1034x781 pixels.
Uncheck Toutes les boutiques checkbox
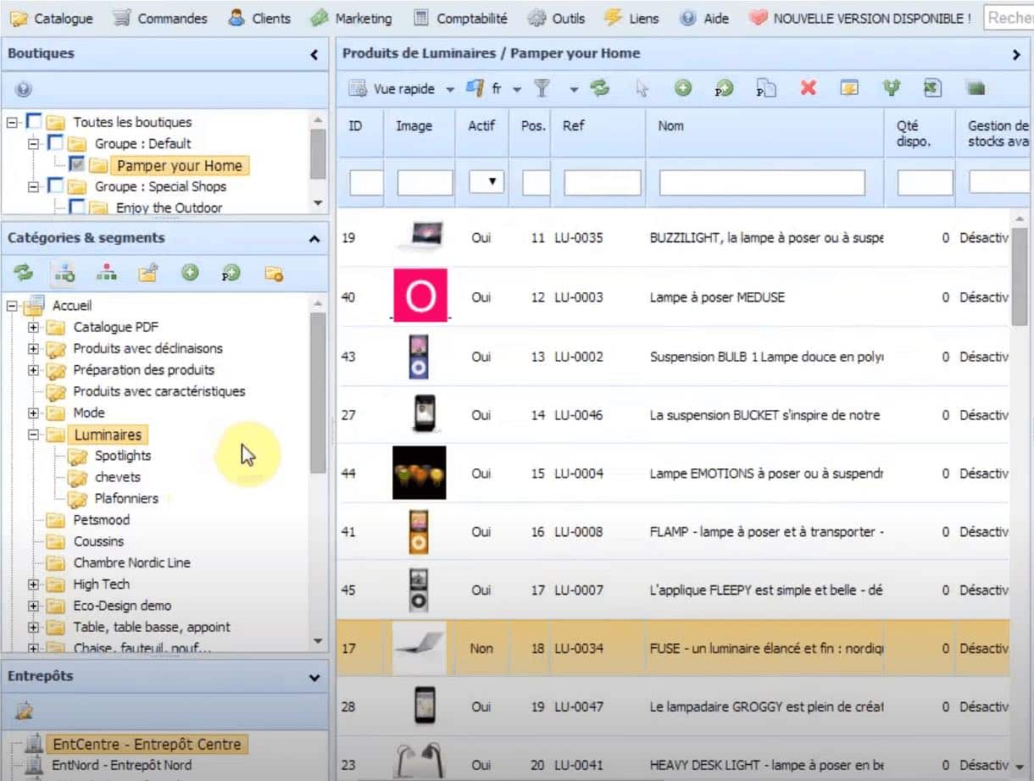point(34,121)
